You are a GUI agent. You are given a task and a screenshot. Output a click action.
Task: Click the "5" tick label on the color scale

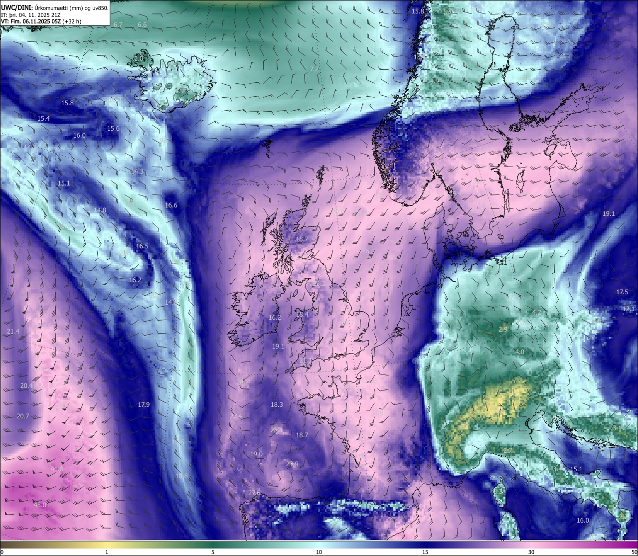click(x=213, y=552)
